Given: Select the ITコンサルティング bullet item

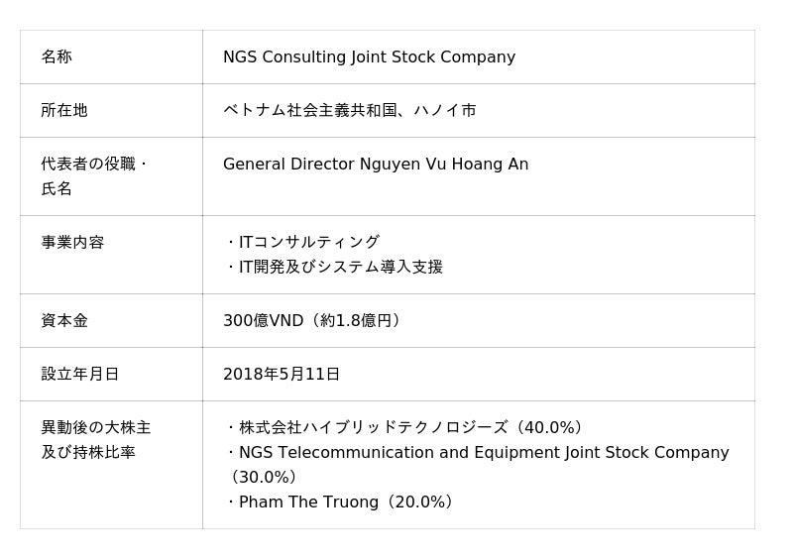Looking at the screenshot, I should point(302,243).
